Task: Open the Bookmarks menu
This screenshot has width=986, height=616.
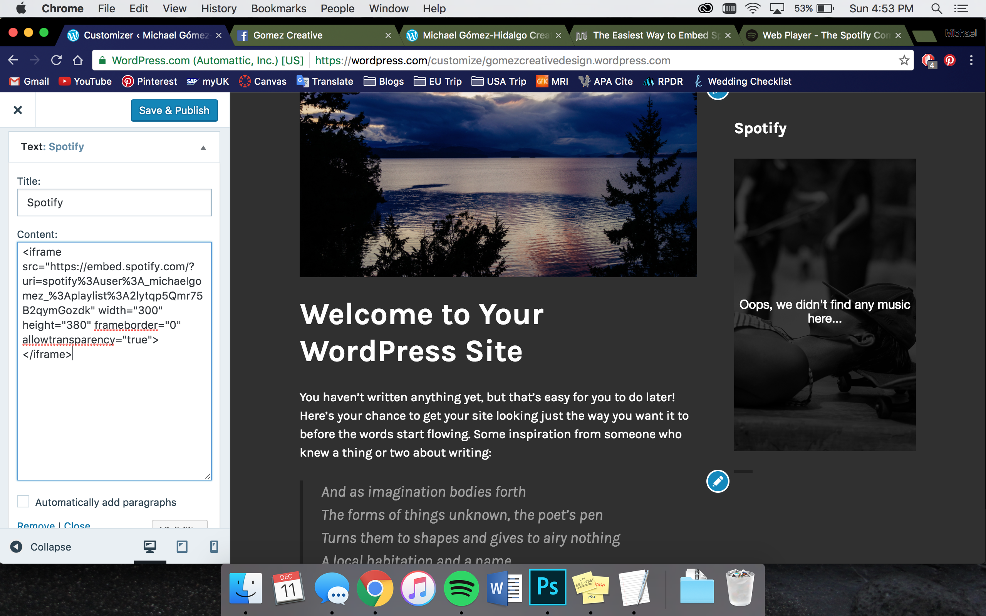Action: tap(278, 8)
